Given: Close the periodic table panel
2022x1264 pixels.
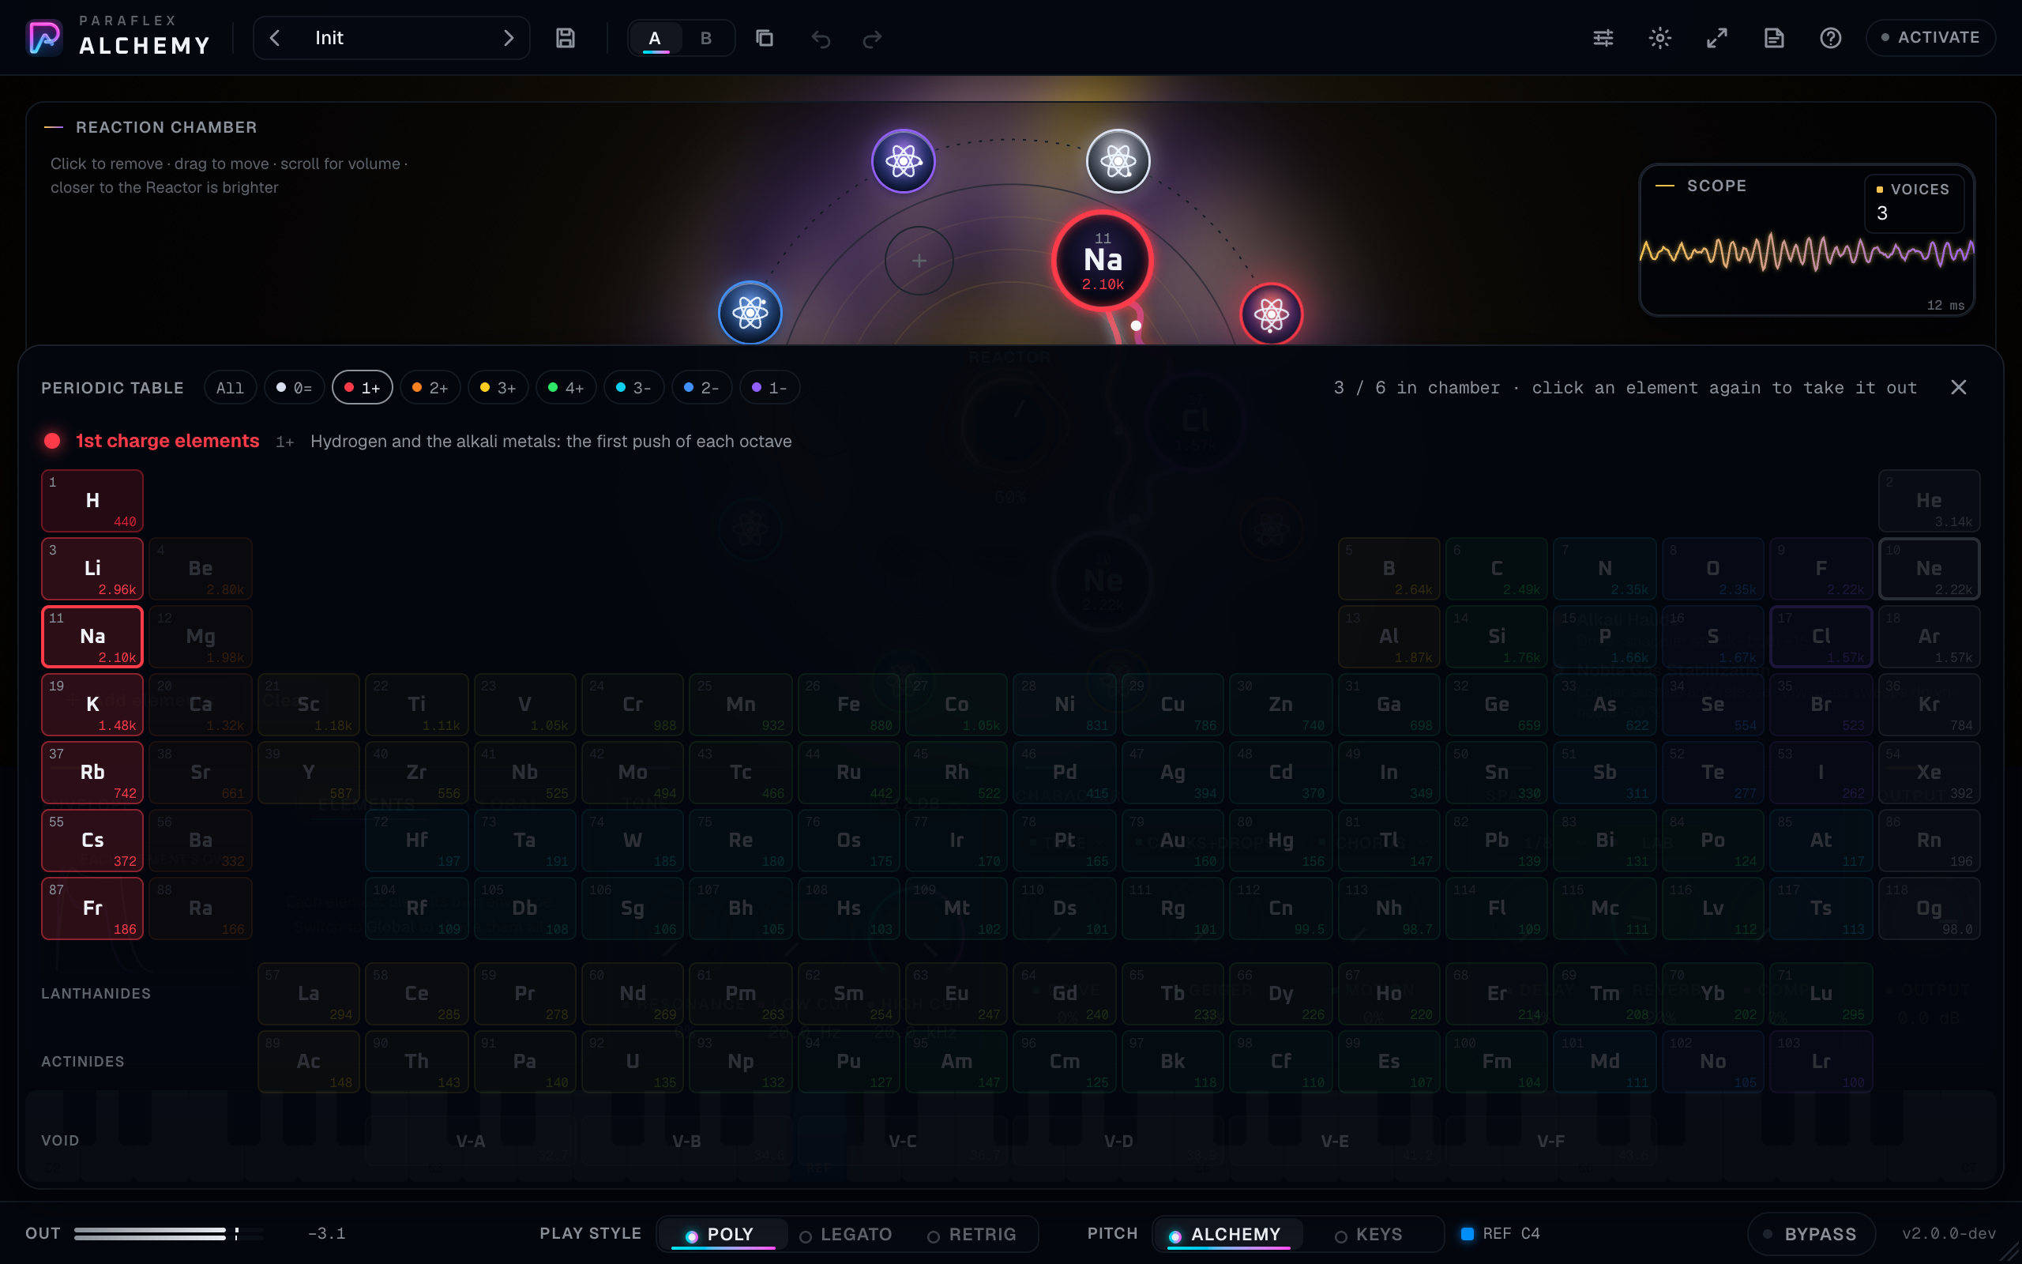Looking at the screenshot, I should 1959,387.
